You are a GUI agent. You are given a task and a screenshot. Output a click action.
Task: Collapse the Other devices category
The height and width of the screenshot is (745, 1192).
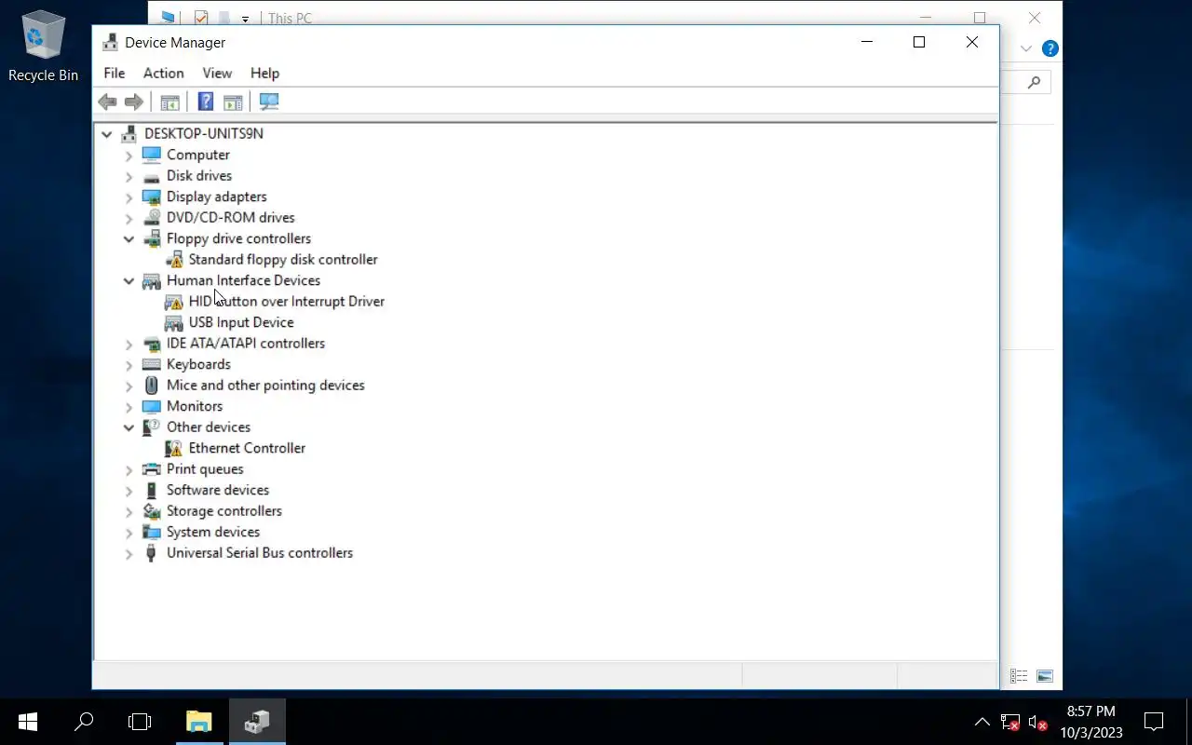coord(129,427)
